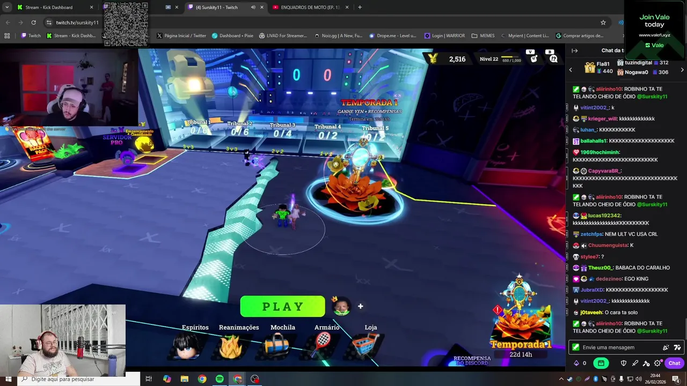Click the username CapyvaraBR_ in chat
The width and height of the screenshot is (687, 386).
(604, 171)
